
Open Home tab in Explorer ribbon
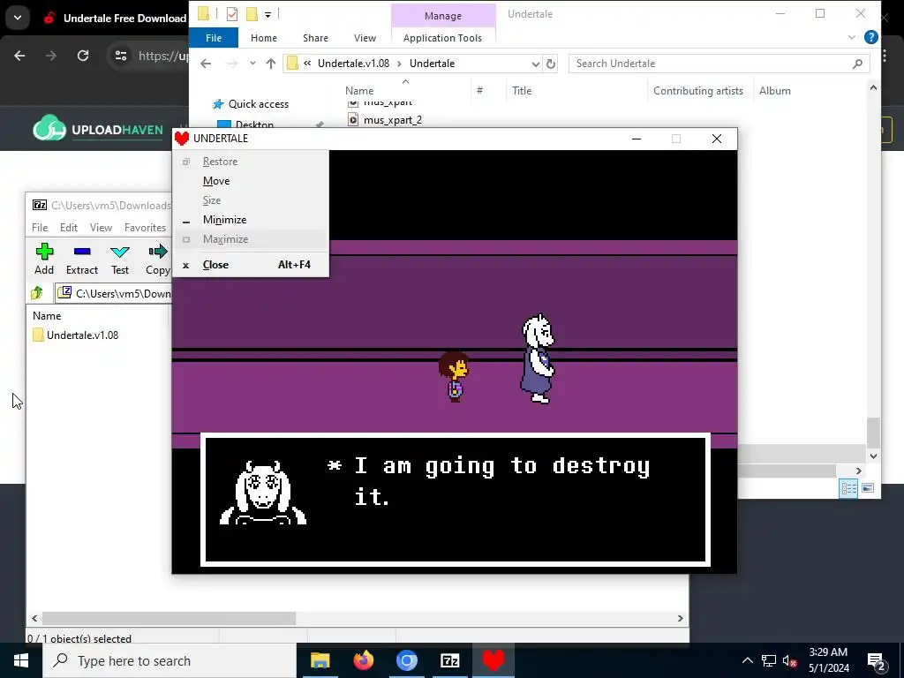[264, 38]
